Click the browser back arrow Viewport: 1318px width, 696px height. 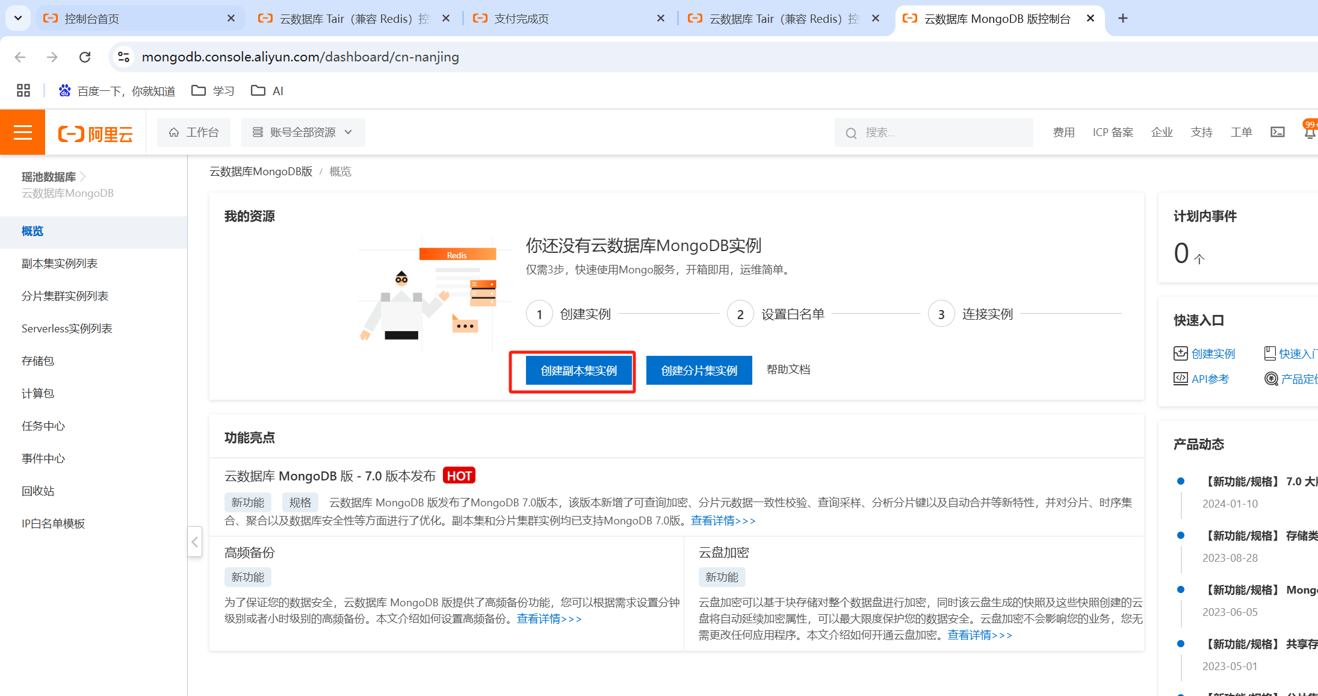[20, 57]
